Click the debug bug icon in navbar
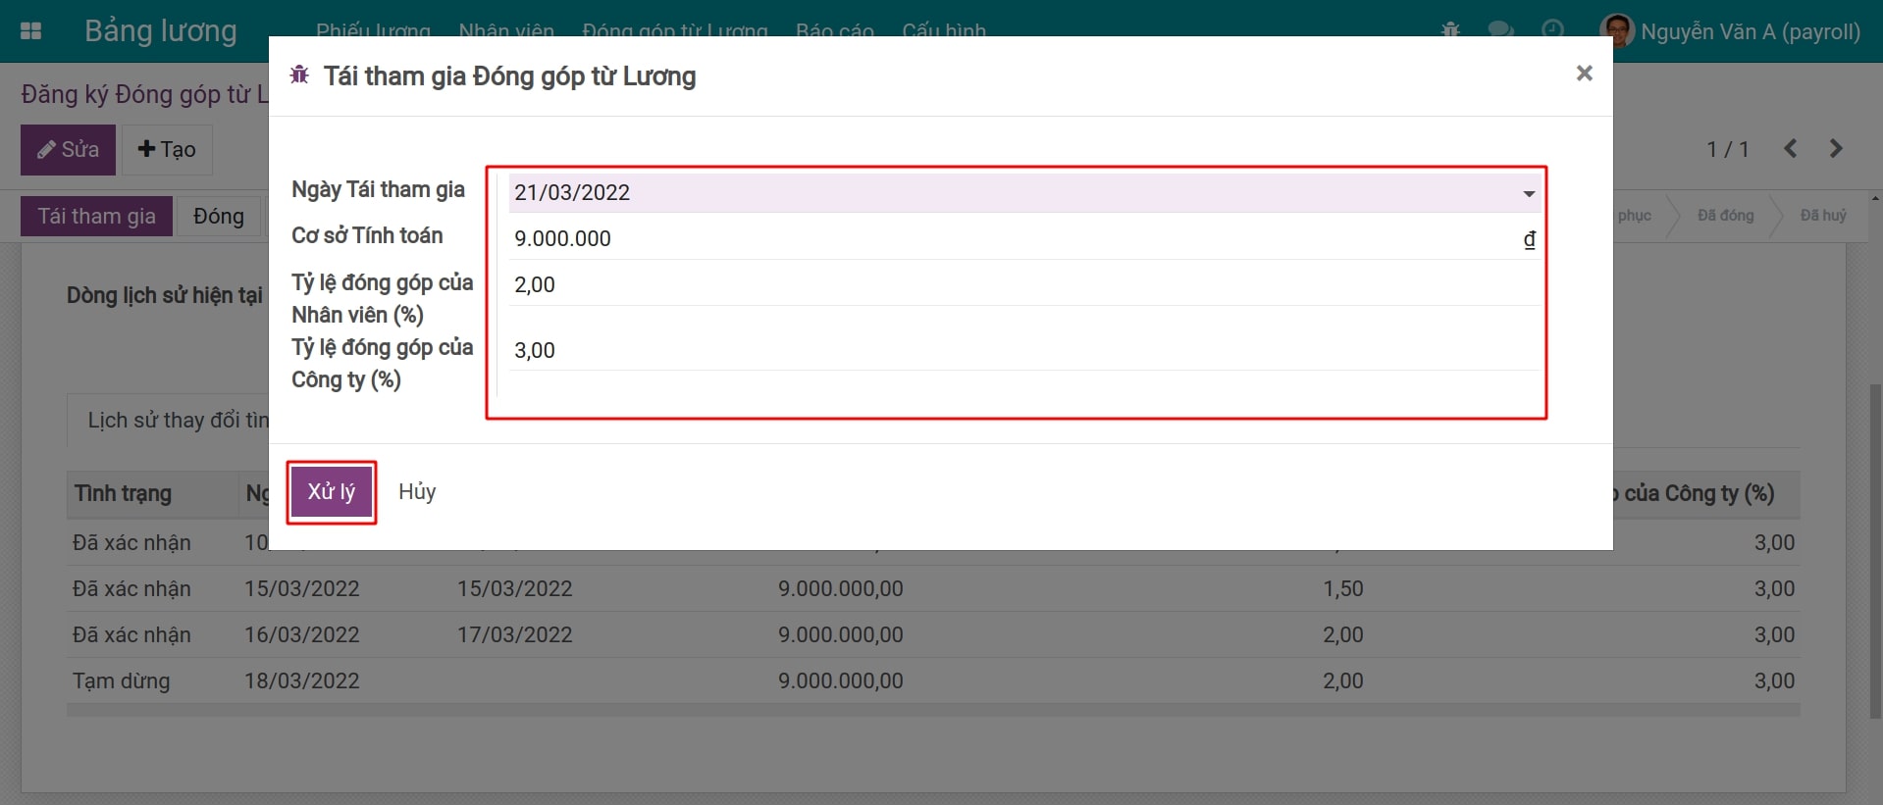1883x805 pixels. 1450,30
